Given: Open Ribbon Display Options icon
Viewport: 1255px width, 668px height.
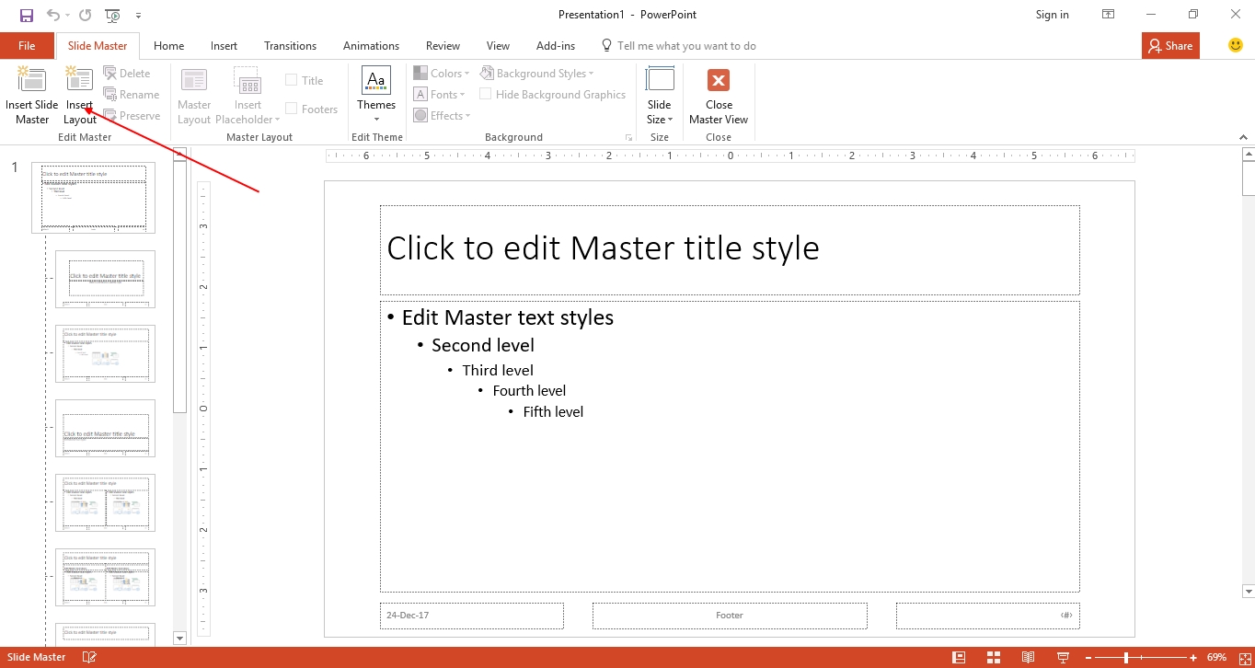Looking at the screenshot, I should pos(1109,15).
